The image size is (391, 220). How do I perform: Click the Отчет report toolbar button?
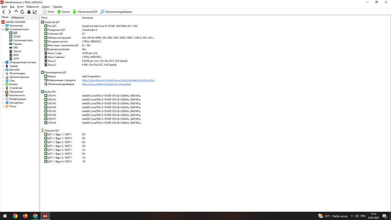[48, 12]
